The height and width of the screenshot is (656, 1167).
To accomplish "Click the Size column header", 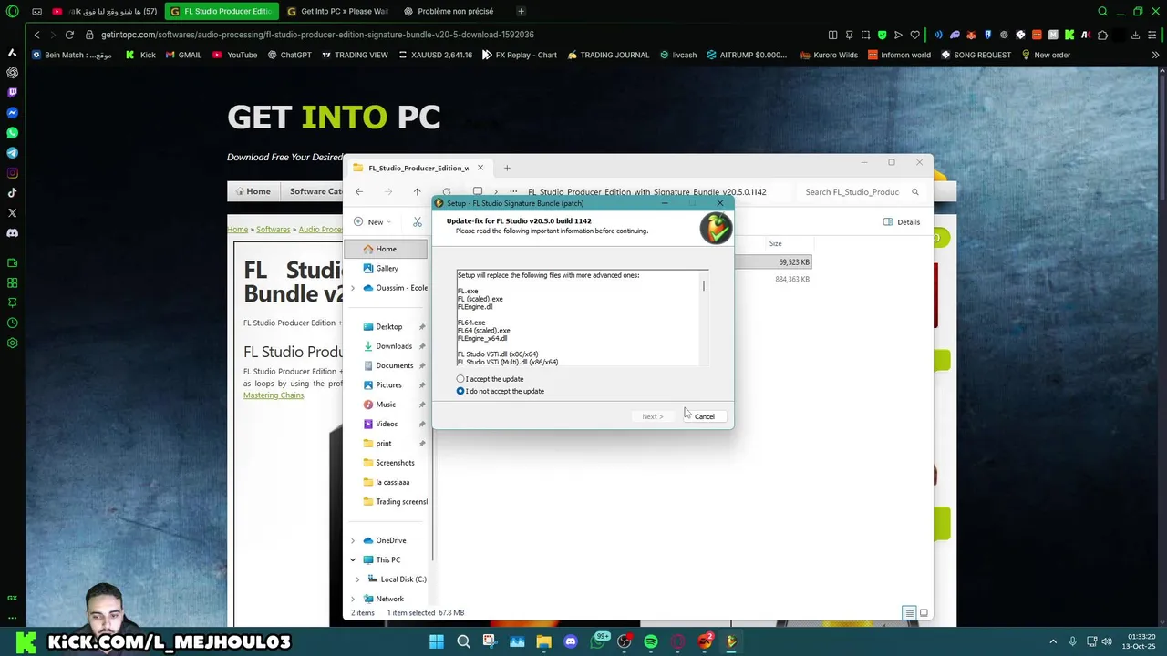I will click(775, 243).
